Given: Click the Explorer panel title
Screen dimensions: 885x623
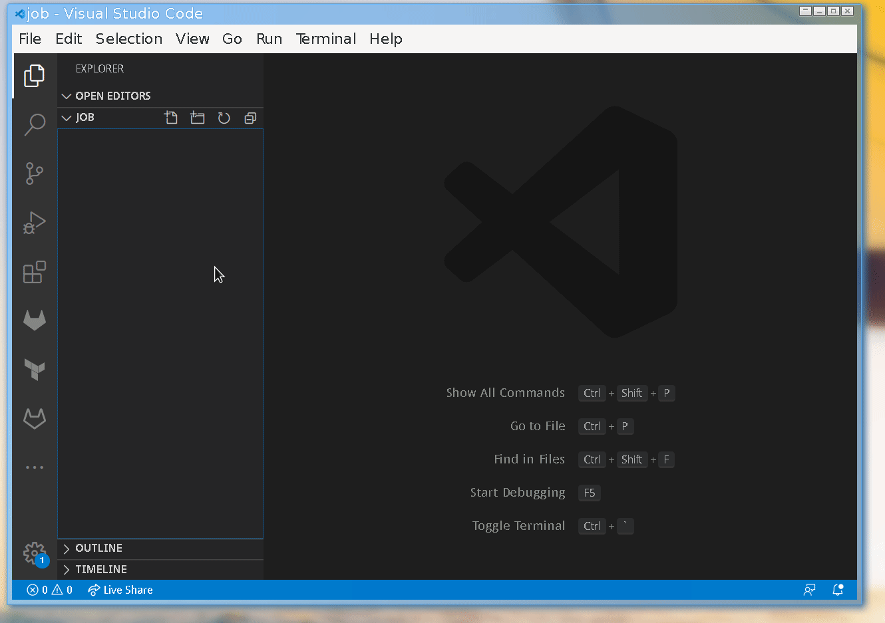Looking at the screenshot, I should [x=100, y=68].
